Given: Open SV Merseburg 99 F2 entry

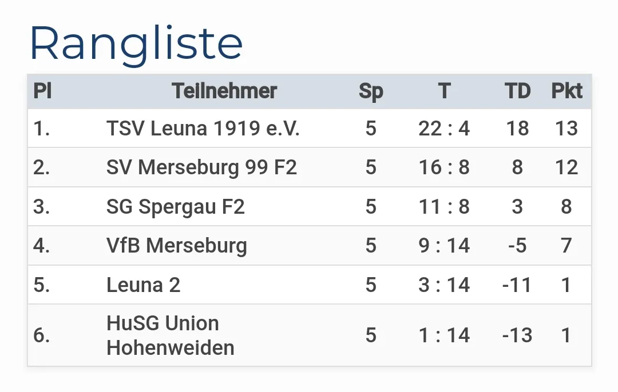Looking at the screenshot, I should 201,167.
